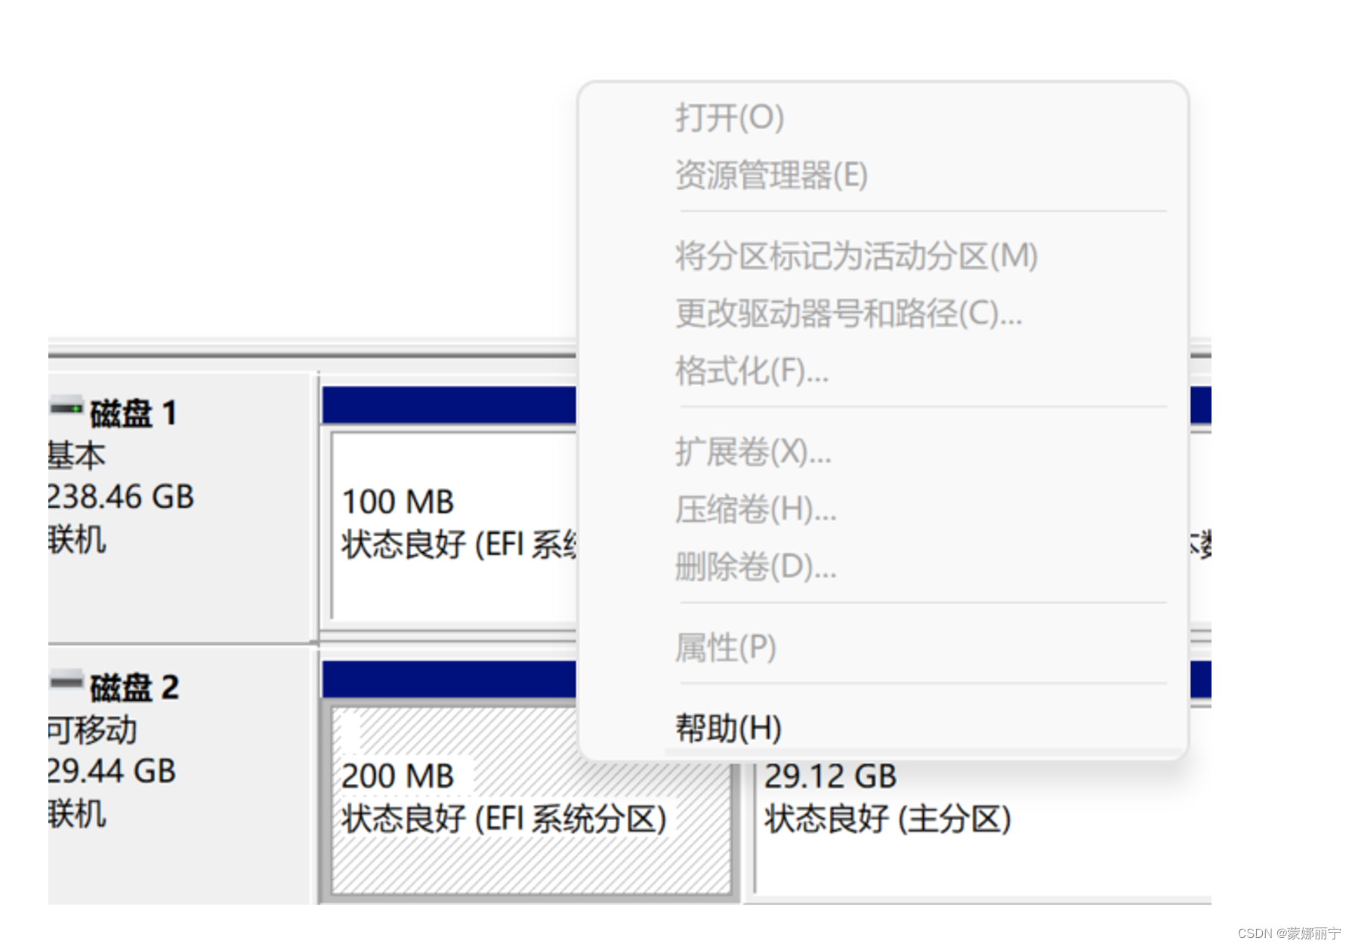The width and height of the screenshot is (1352, 947).
Task: Select 资源管理器(E) from the context menu
Action: (x=770, y=175)
